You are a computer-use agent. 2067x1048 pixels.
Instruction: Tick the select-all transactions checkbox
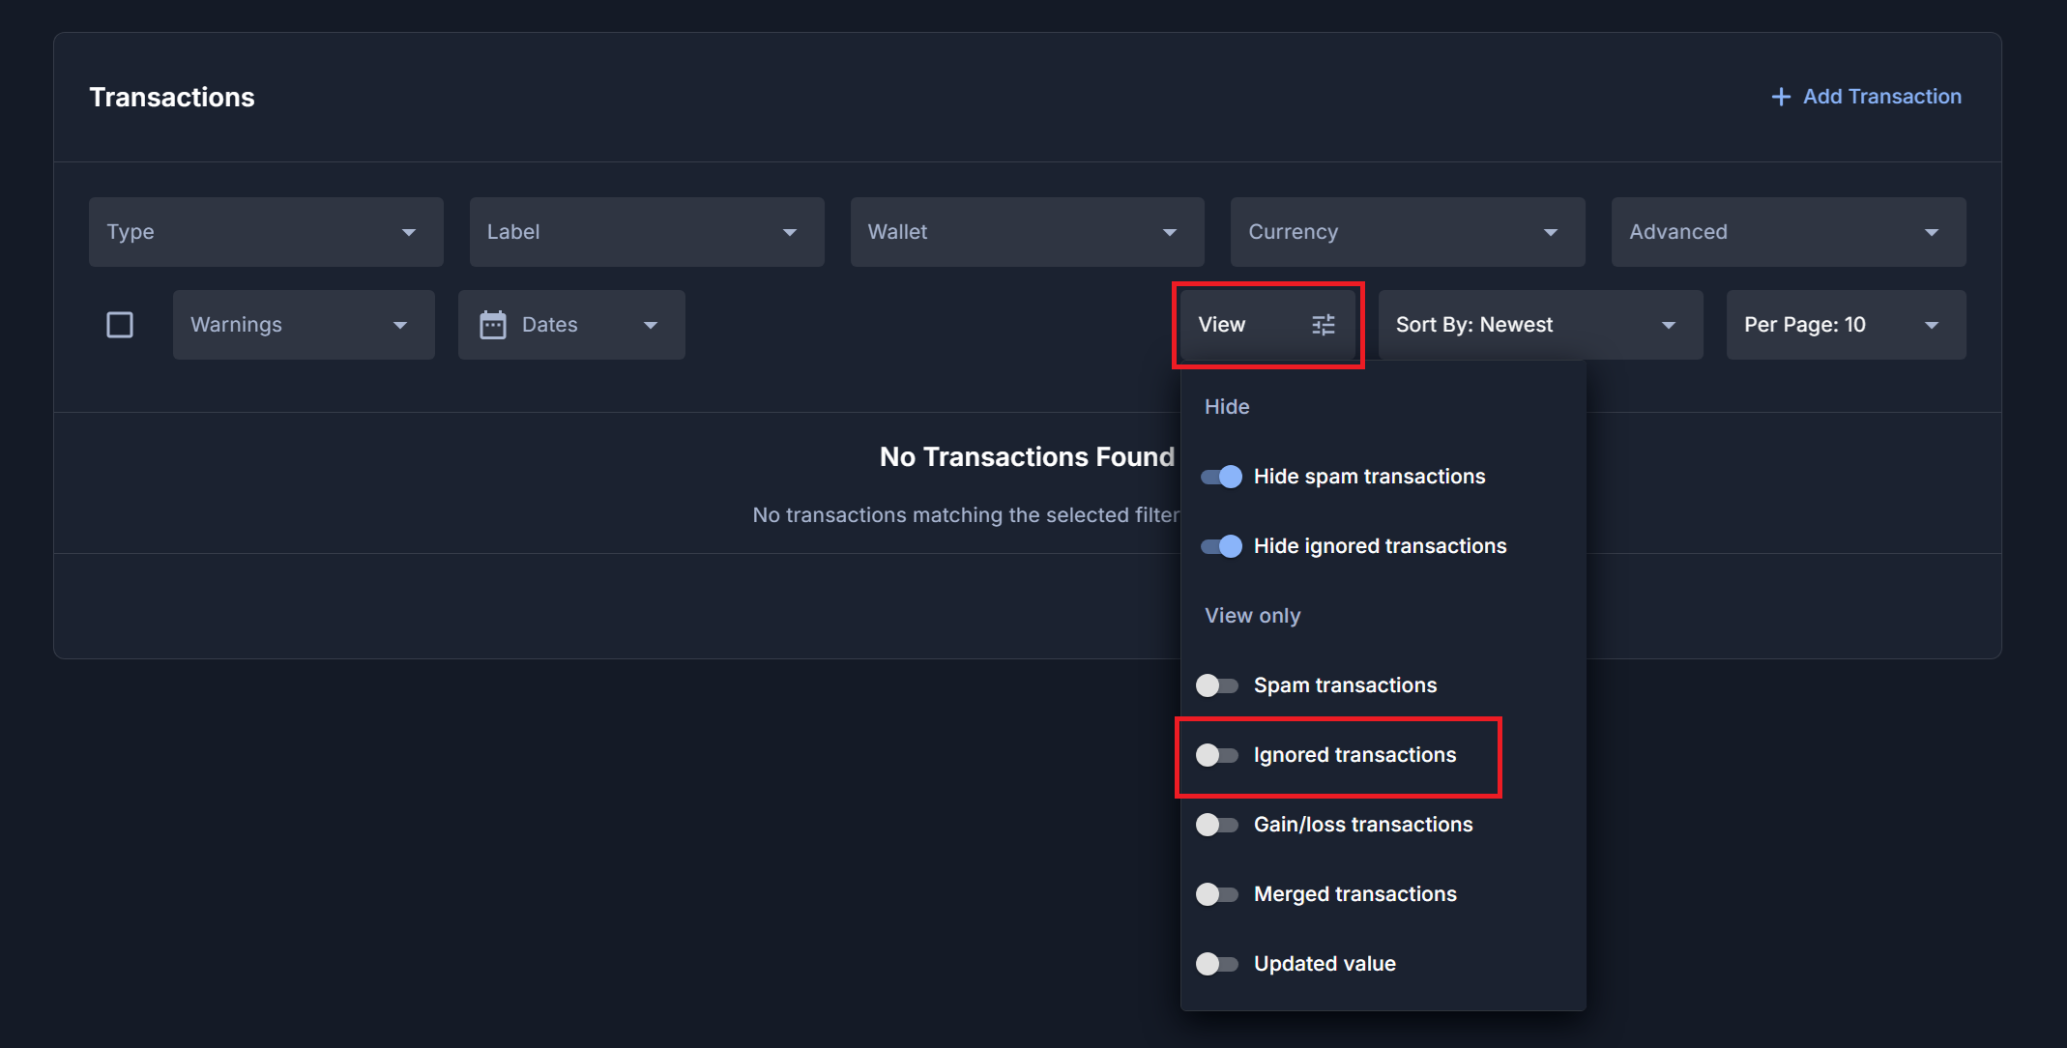[x=120, y=325]
